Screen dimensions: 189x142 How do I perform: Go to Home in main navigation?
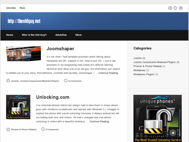point(10,35)
